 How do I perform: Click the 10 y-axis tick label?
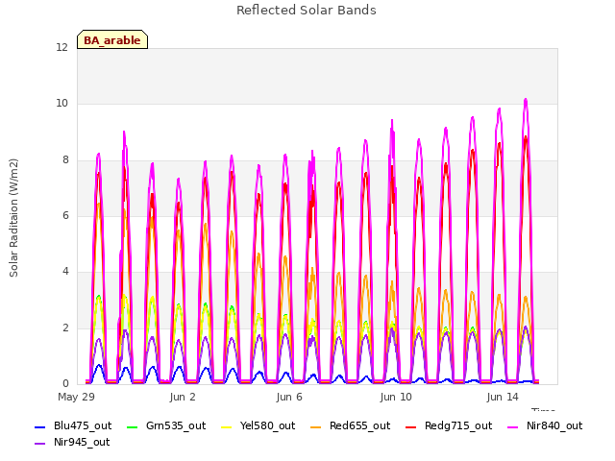(x=61, y=104)
